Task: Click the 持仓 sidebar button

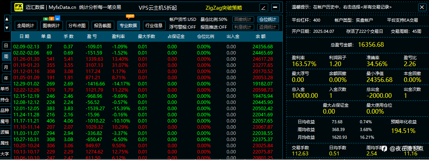Action: 5,100
